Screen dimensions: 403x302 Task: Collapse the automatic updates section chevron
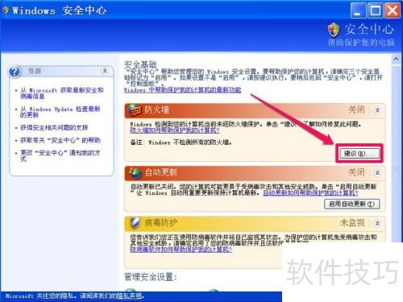tap(377, 173)
